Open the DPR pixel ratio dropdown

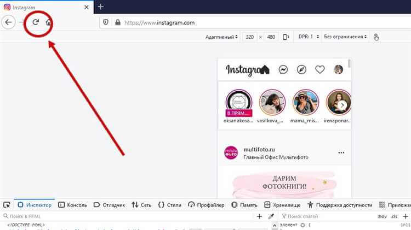point(309,37)
